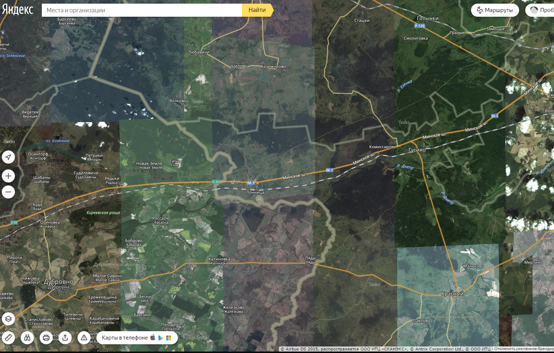Click the warning triangle report icon
The height and width of the screenshot is (353, 554).
click(x=84, y=338)
